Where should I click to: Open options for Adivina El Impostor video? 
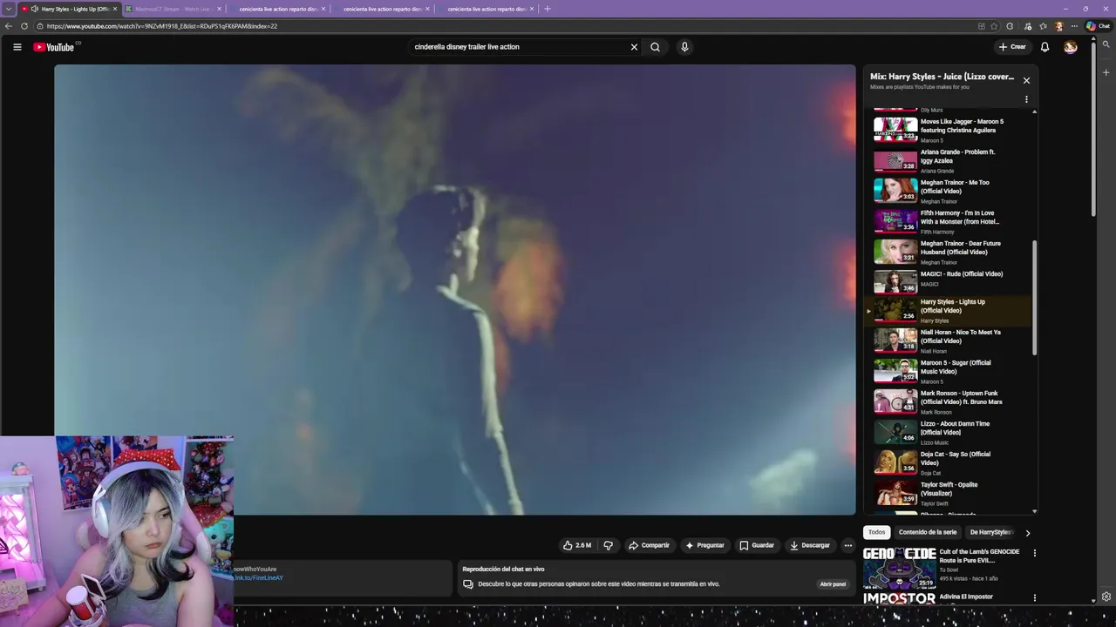pyautogui.click(x=1035, y=597)
